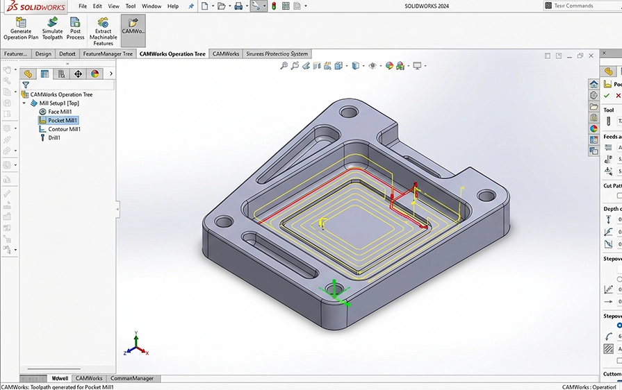This screenshot has width=622, height=390.
Task: Click the Post Process command
Action: tap(75, 28)
